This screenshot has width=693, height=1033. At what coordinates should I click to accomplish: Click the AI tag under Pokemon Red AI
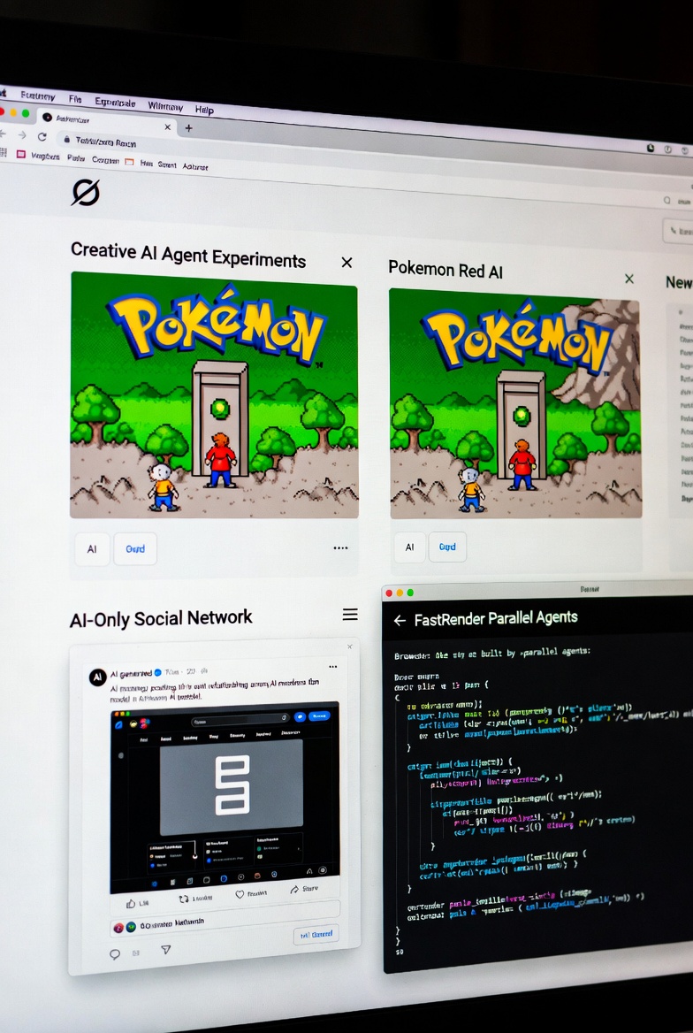pos(410,547)
